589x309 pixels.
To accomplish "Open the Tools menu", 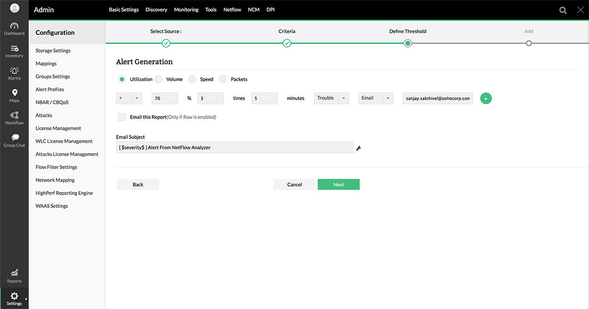I will (x=211, y=10).
